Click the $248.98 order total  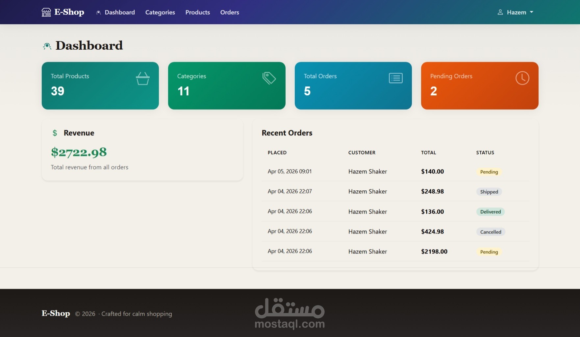pyautogui.click(x=433, y=191)
